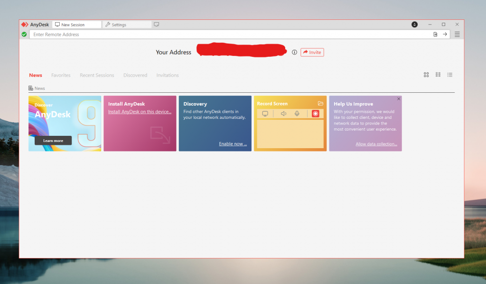Open the profile dropdown in title bar
486x284 pixels.
pyautogui.click(x=414, y=25)
